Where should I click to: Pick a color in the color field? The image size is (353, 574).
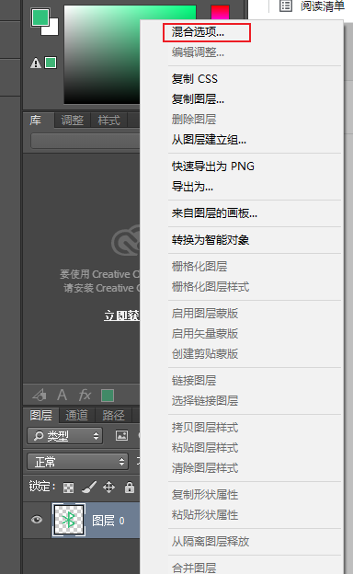pos(102,54)
